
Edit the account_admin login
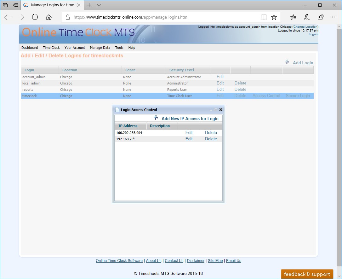[220, 77]
